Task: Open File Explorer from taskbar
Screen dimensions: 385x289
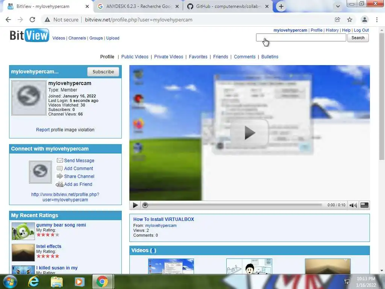Action: pos(56,281)
